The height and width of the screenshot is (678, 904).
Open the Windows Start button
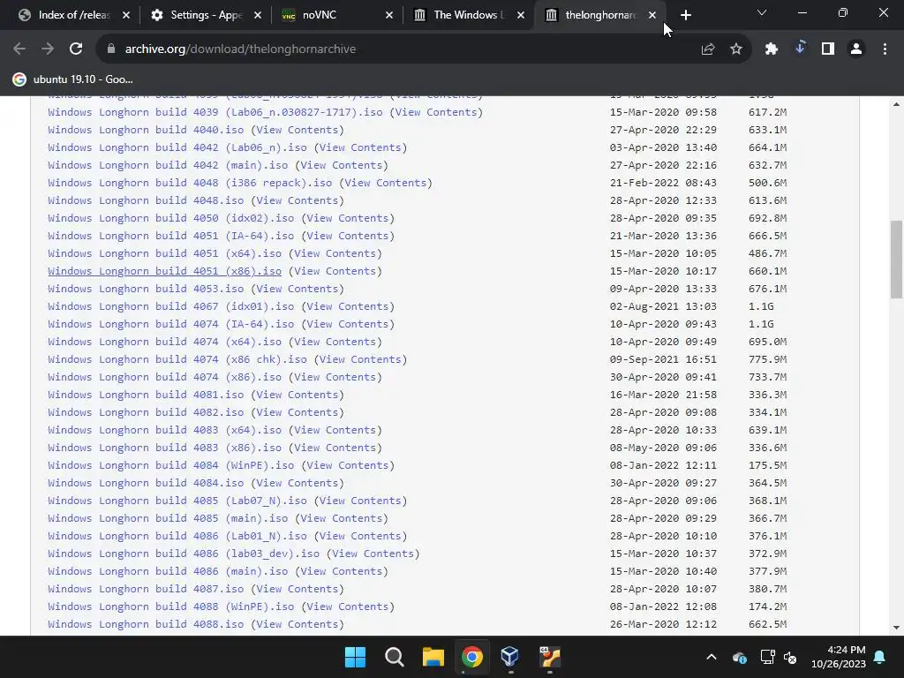(x=355, y=657)
